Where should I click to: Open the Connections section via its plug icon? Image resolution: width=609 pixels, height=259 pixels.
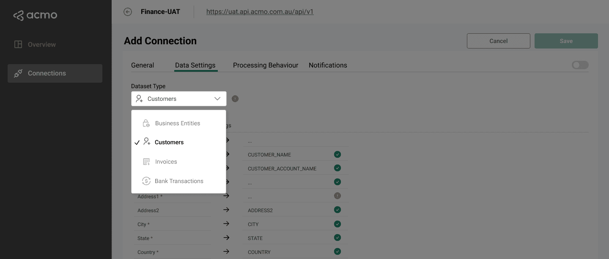pos(18,73)
